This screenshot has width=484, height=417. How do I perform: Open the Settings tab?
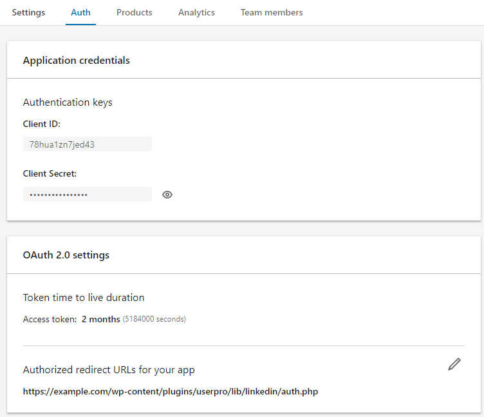click(x=28, y=12)
